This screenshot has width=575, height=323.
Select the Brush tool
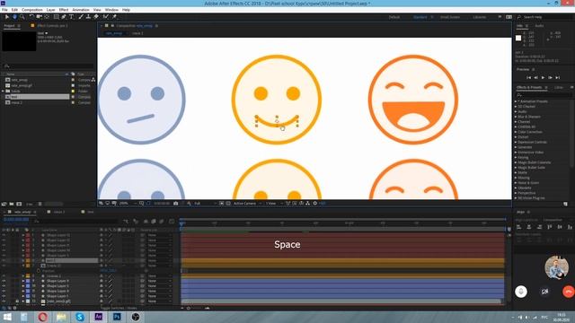81,17
